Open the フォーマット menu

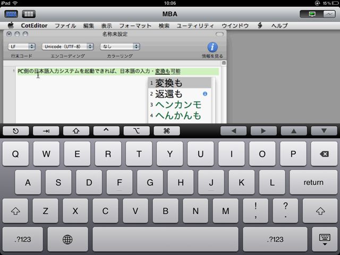[x=135, y=26]
